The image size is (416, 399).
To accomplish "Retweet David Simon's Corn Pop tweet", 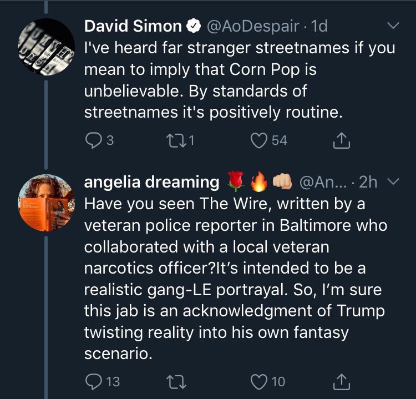I will pyautogui.click(x=176, y=140).
